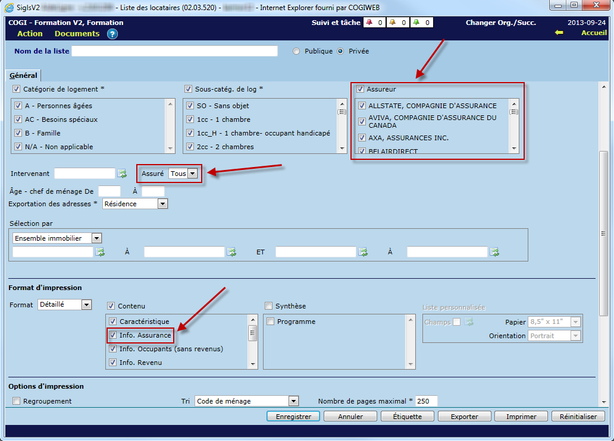Enable the Regroupement checkbox
This screenshot has height=441, width=614.
coord(16,401)
